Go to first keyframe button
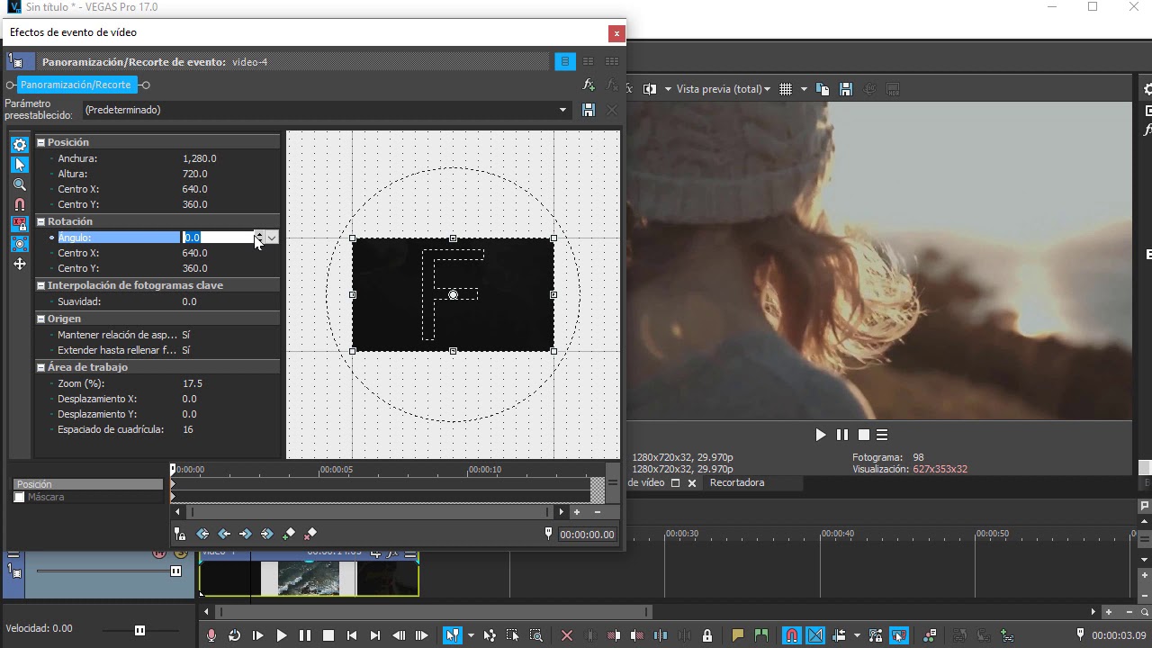The width and height of the screenshot is (1152, 648). [202, 534]
